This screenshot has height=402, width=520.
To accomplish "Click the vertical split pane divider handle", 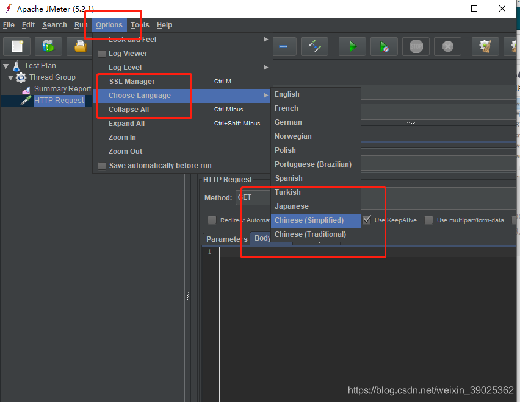I will (188, 295).
